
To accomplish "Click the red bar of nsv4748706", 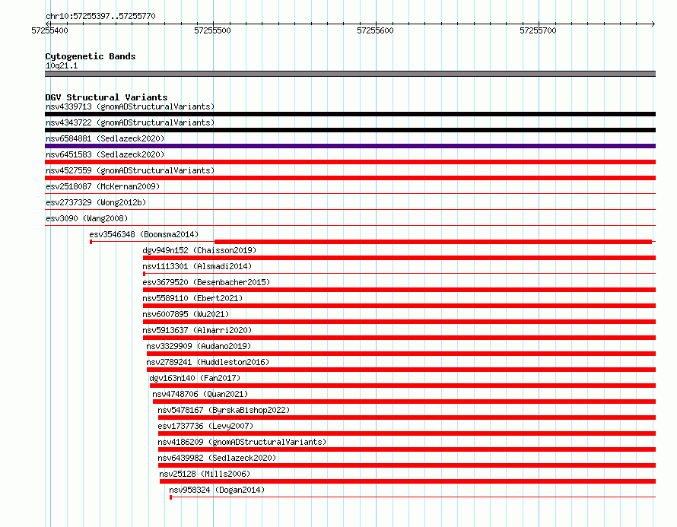I will click(x=404, y=402).
